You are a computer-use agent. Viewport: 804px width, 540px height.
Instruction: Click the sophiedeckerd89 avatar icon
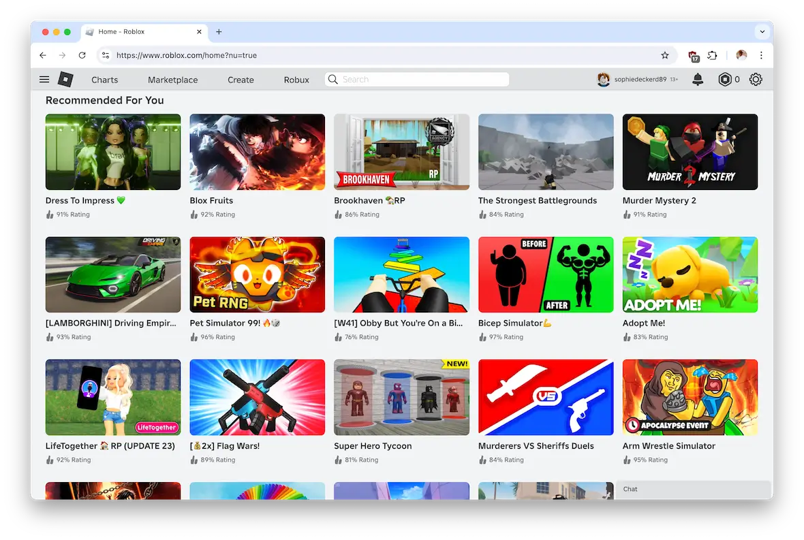[x=604, y=80]
